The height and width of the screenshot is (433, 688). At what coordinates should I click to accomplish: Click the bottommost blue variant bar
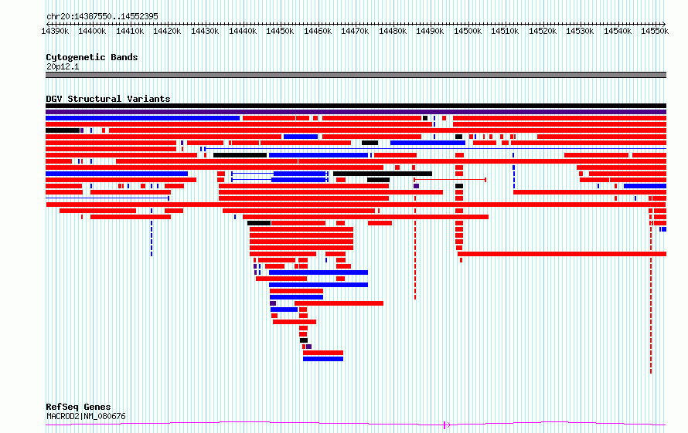323,359
